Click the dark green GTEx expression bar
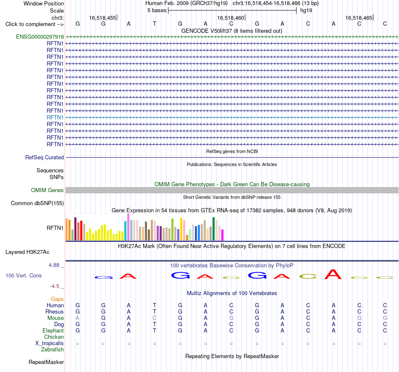This screenshot has width=399, height=372. pyautogui.click(x=213, y=229)
